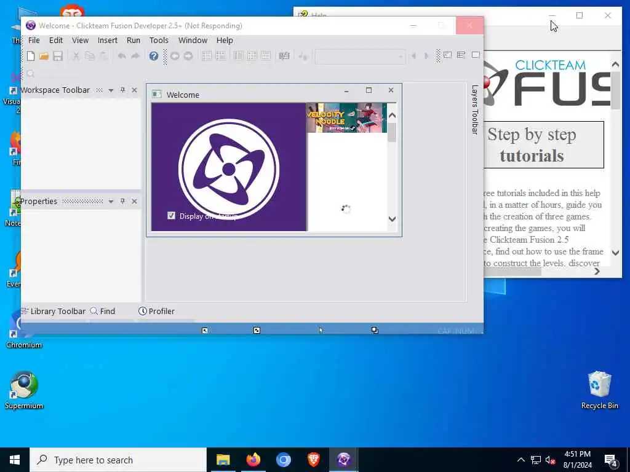Image resolution: width=630 pixels, height=472 pixels.
Task: Click the Next frame arrow in toolbar
Action: (x=427, y=56)
